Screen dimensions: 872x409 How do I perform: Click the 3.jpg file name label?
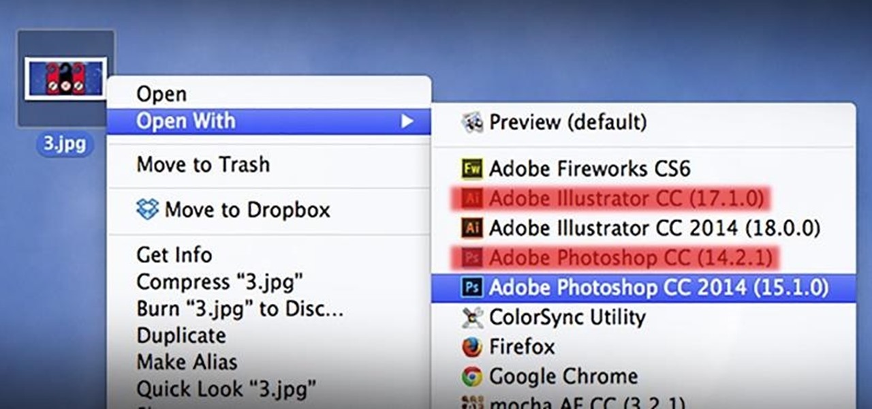click(x=65, y=145)
